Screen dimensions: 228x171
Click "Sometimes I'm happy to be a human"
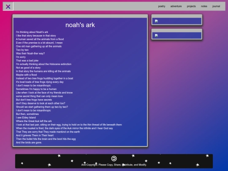(x=36, y=89)
